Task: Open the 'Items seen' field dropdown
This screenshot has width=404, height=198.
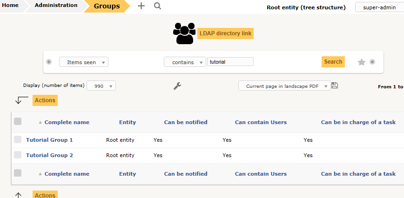Action: pyautogui.click(x=84, y=62)
